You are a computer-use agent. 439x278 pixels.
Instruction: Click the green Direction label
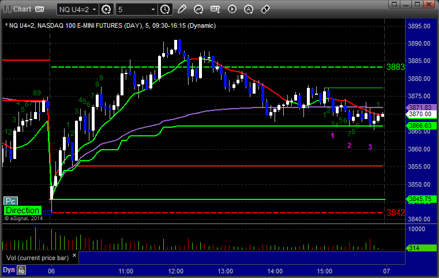pyautogui.click(x=22, y=210)
